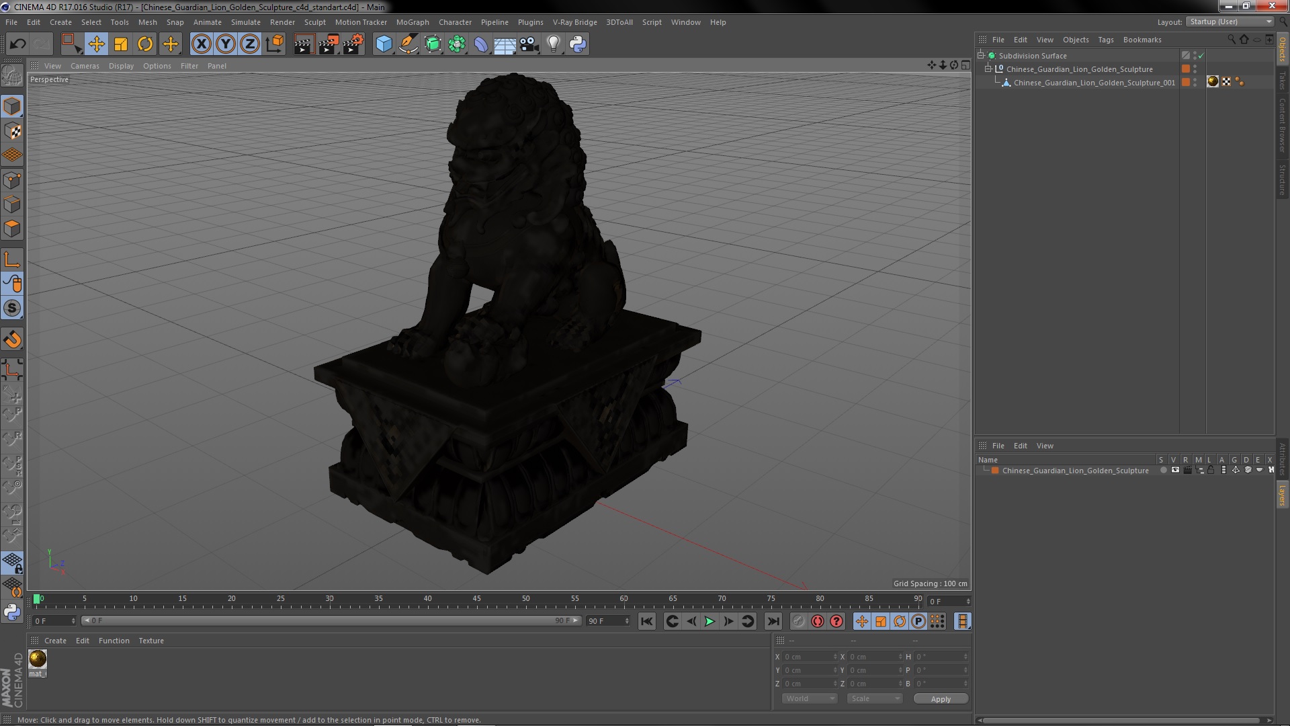The image size is (1290, 726).
Task: Toggle Subdivision Surface enable checkmark
Action: (x=1201, y=56)
